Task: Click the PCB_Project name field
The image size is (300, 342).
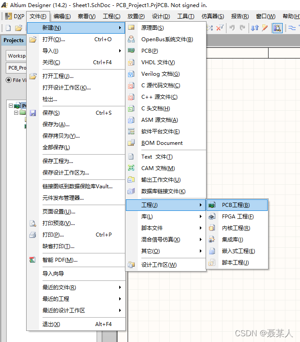Action: (x=16, y=68)
